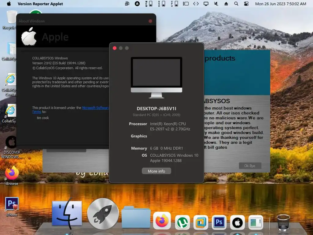Screen dimensions: 313x235
Task: Open the Microsoft Software license link
Action: pyautogui.click(x=95, y=108)
